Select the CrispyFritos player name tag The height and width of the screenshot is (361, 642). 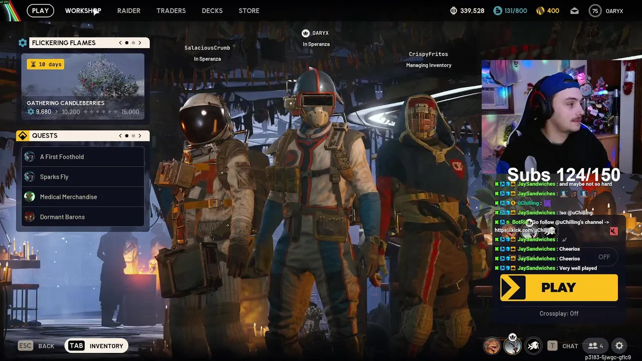[x=428, y=54]
